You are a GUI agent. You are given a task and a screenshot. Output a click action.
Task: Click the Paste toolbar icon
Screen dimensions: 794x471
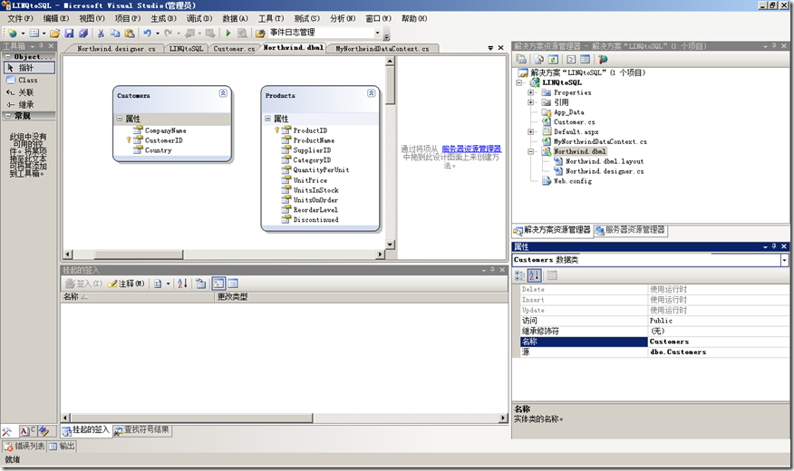(x=130, y=34)
